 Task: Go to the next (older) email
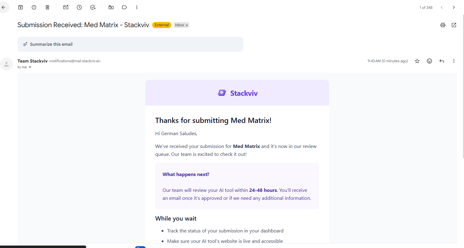coord(454,7)
